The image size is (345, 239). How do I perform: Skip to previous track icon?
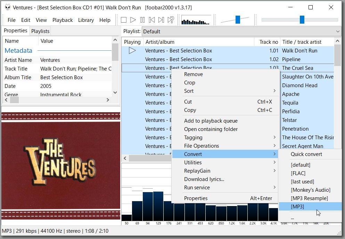click(151, 20)
